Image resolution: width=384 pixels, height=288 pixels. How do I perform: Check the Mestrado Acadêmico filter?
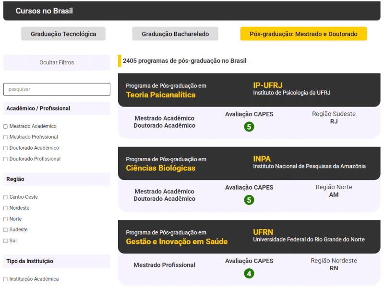pyautogui.click(x=5, y=126)
